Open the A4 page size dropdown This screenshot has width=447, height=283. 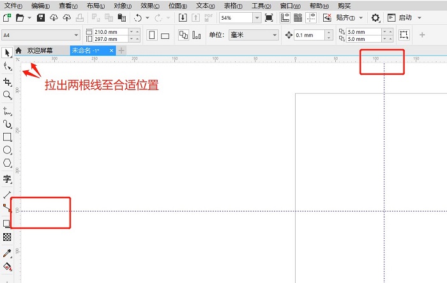[x=76, y=35]
